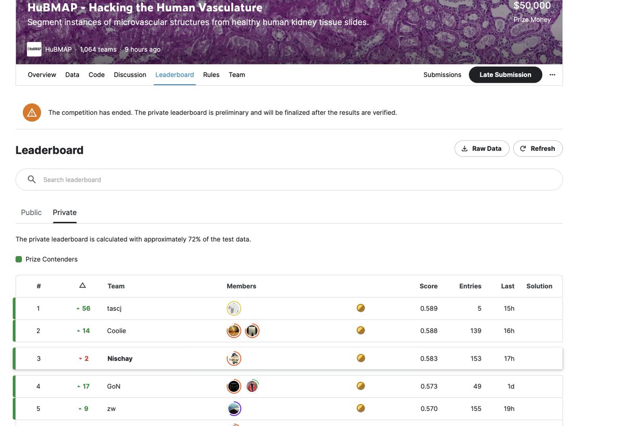
Task: Open Coolie's first member avatar
Action: tap(234, 331)
